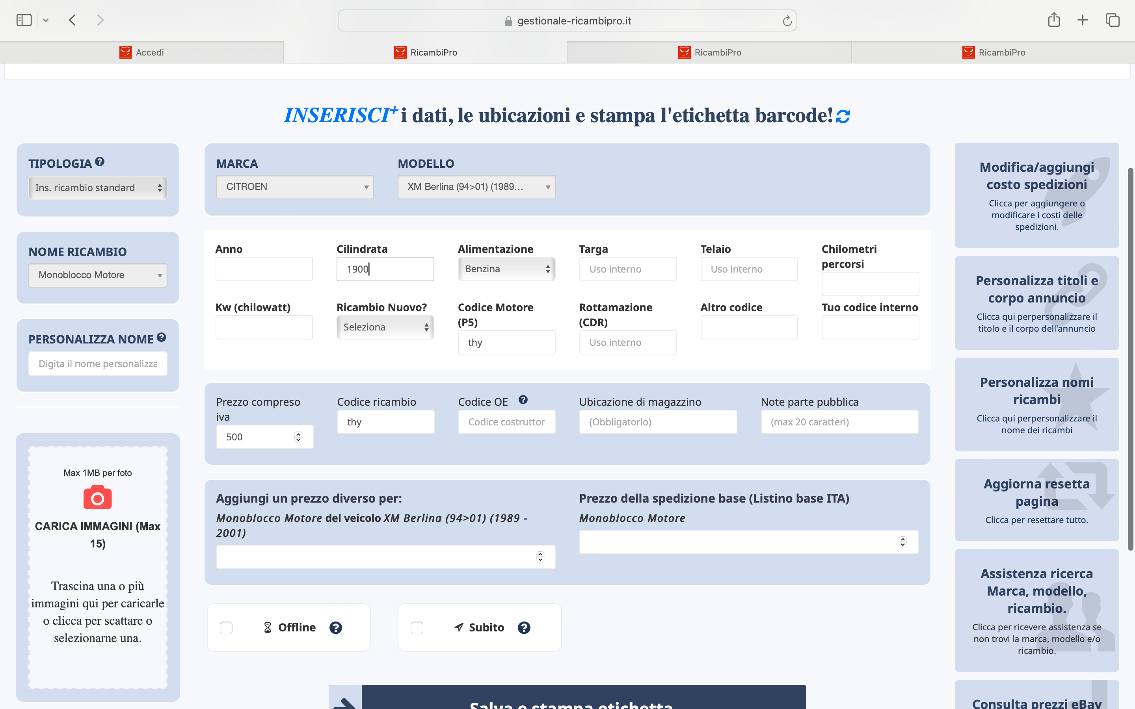The width and height of the screenshot is (1135, 709).
Task: Select the third RicambiPro tab
Action: [993, 52]
